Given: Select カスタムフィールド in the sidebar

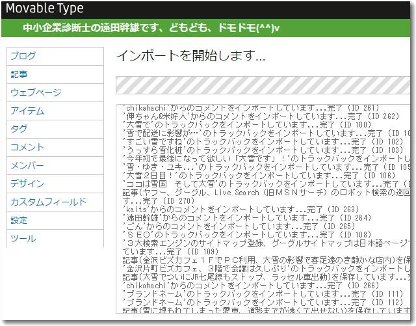Looking at the screenshot, I should 55,202.
